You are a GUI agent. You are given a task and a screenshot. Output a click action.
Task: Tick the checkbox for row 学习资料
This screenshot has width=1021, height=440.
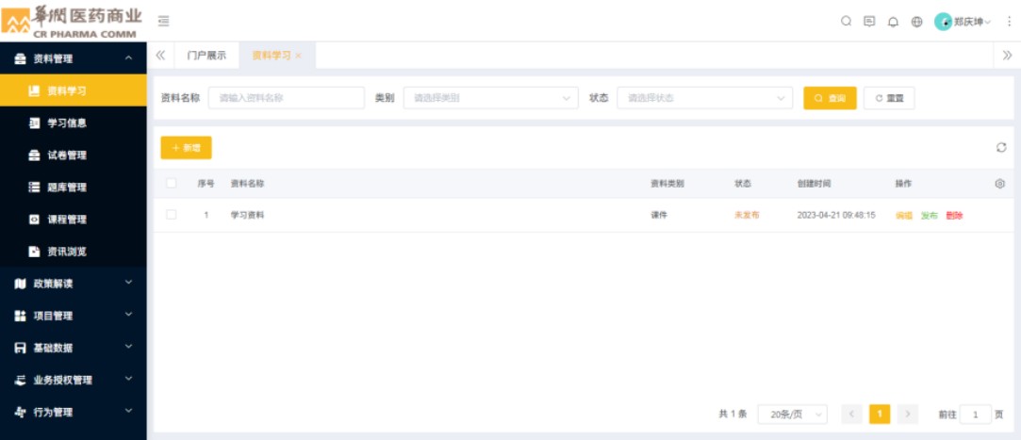click(x=171, y=215)
